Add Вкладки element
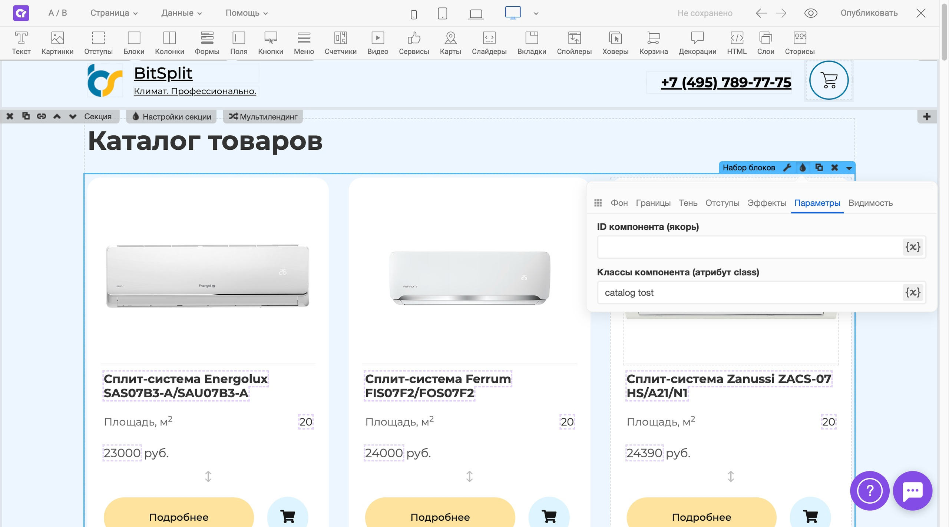 (532, 43)
